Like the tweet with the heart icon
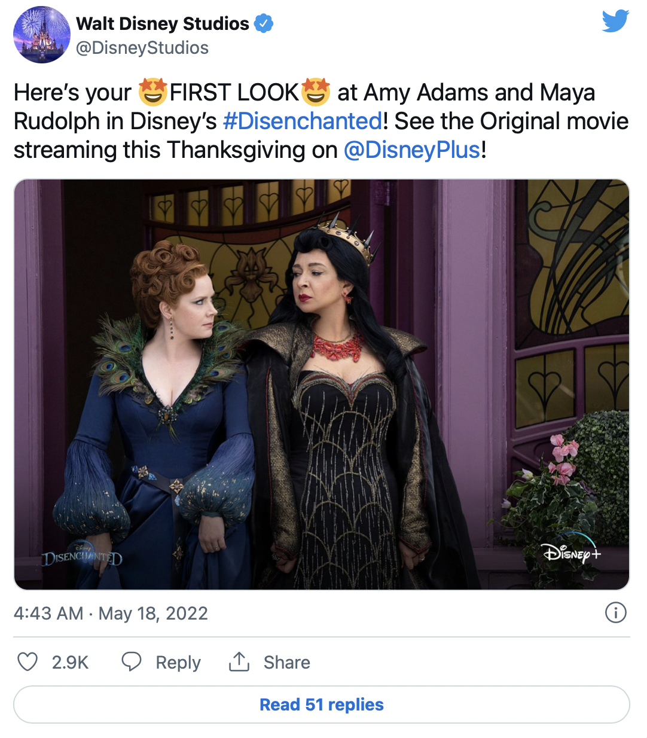The height and width of the screenshot is (738, 647). click(x=28, y=662)
